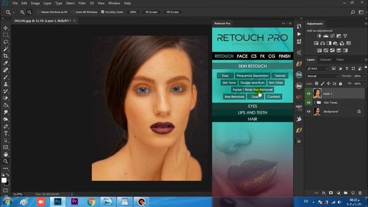
Task: Select the Clone Stamp tool
Action: (x=6, y=85)
